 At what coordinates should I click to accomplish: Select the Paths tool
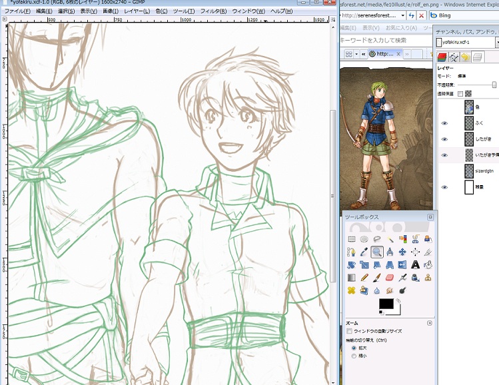coord(351,252)
